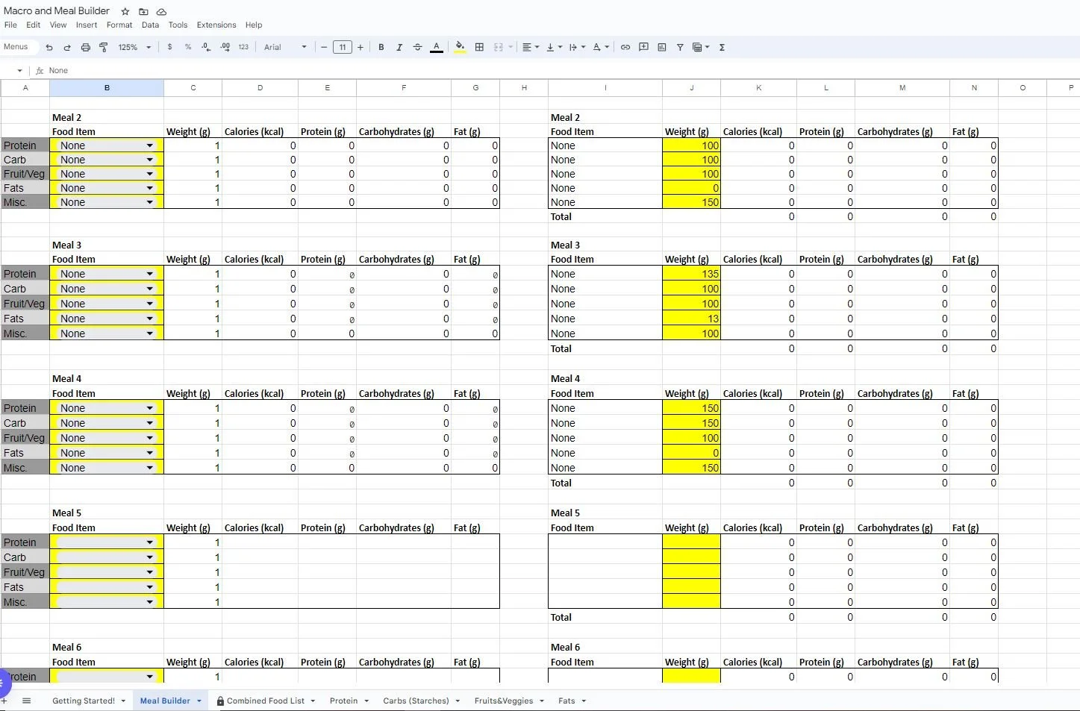This screenshot has height=711, width=1080.
Task: Open horizontal align dropdown
Action: click(531, 47)
